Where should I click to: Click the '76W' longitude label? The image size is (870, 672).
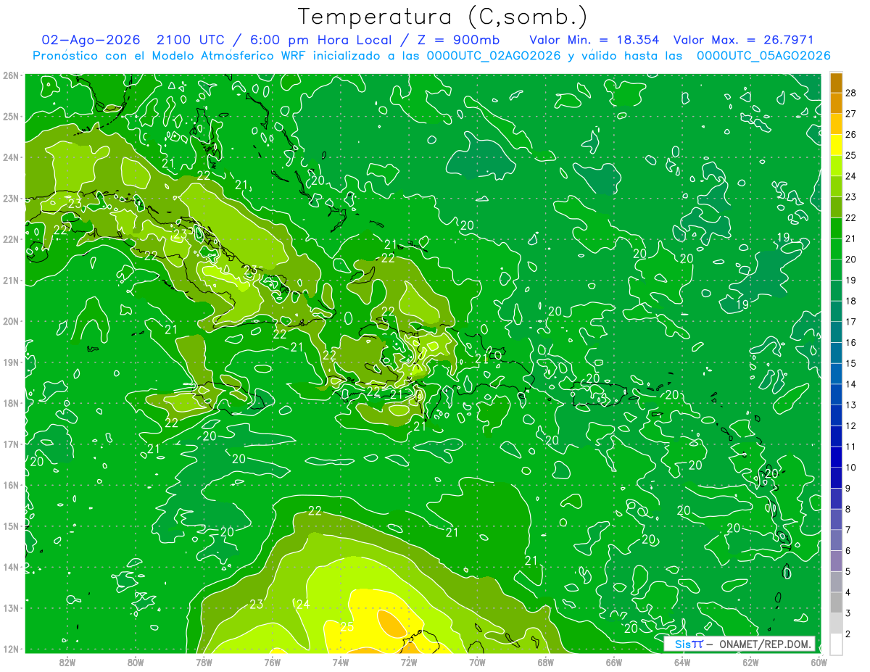[272, 662]
